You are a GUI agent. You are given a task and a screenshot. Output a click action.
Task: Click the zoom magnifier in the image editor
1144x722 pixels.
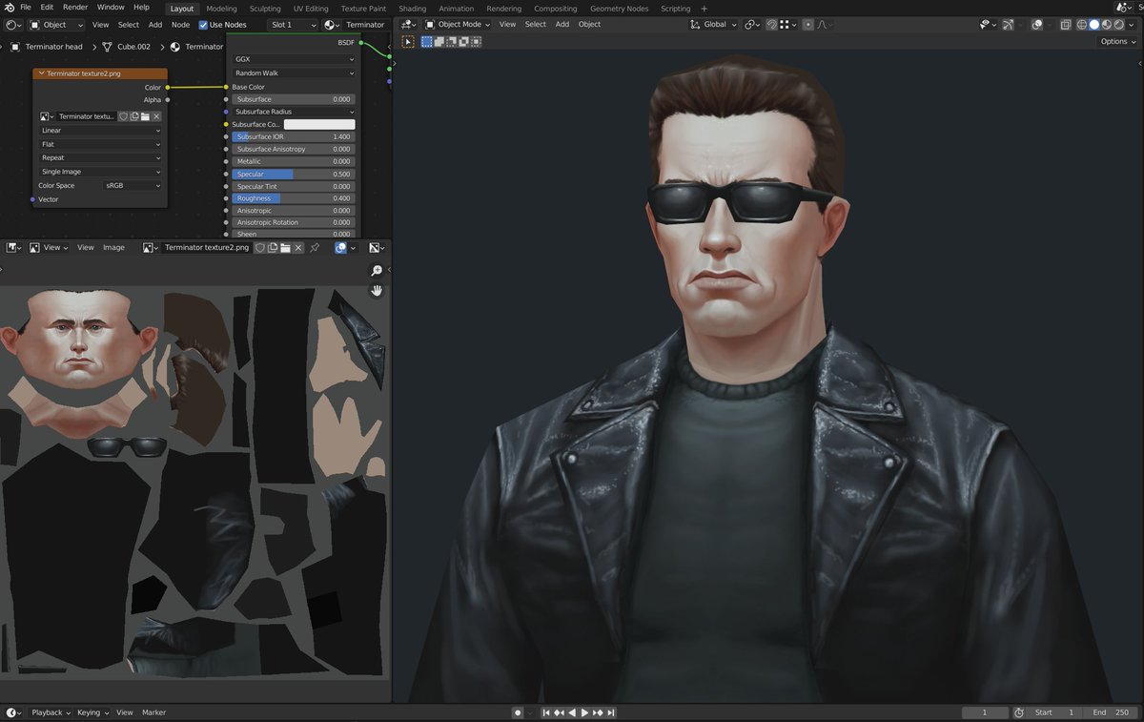tap(377, 272)
